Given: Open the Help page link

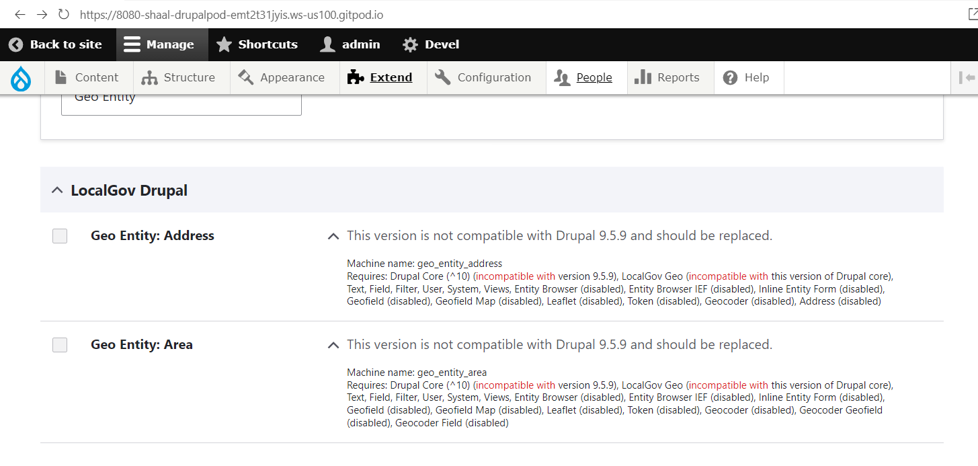Looking at the screenshot, I should pos(746,78).
